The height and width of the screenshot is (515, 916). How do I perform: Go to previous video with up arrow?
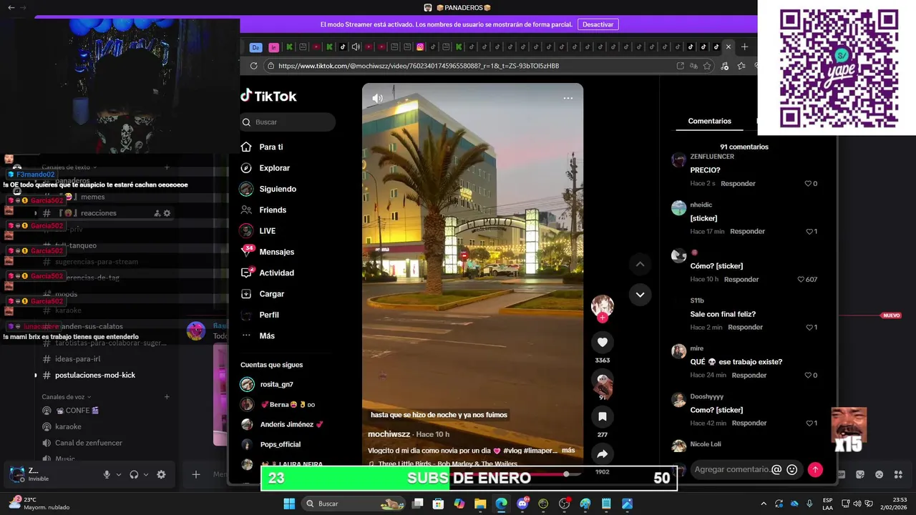tap(640, 264)
